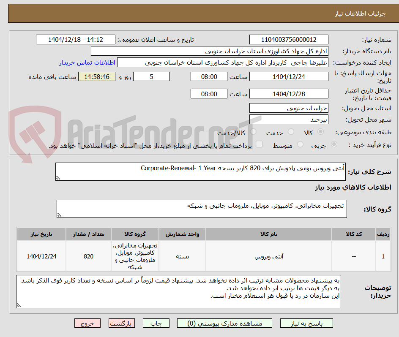Viewport: 399px width, 337px height.
Task: Click the بازگشت back button
Action: tap(122, 323)
